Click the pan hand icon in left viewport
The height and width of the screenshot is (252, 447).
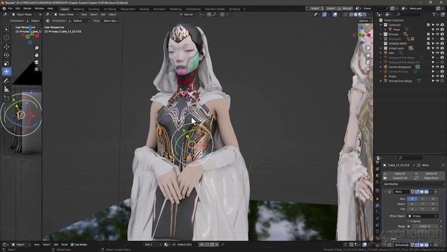pos(37,55)
